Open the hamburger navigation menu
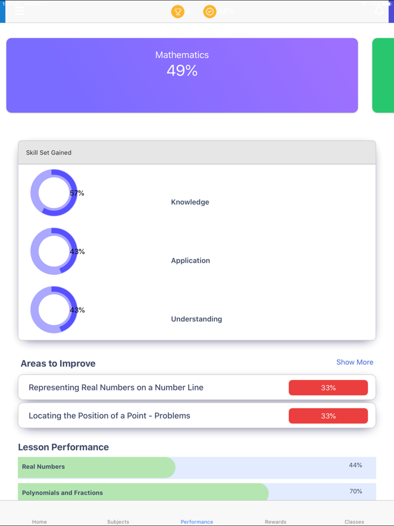Screen dimensions: 394x526 19,11
